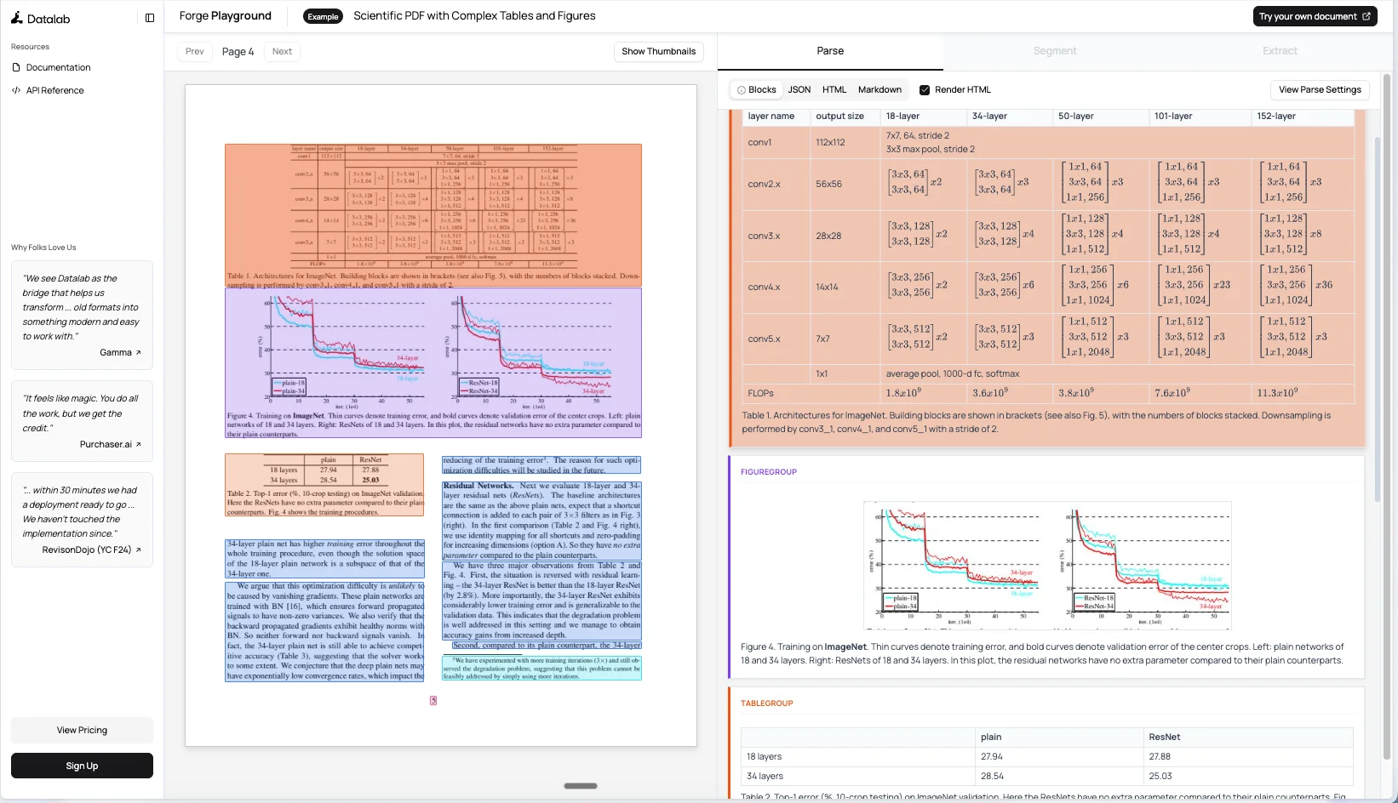Viewport: 1398px width, 803px height.
Task: Open Documentation via its document icon
Action: coord(14,67)
